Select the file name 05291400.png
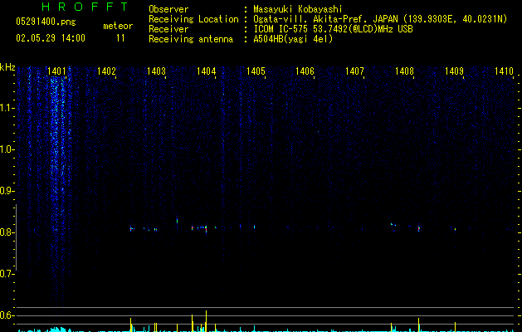 46,22
